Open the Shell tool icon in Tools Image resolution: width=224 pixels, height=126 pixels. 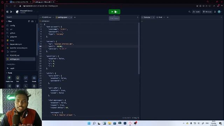pos(26,86)
